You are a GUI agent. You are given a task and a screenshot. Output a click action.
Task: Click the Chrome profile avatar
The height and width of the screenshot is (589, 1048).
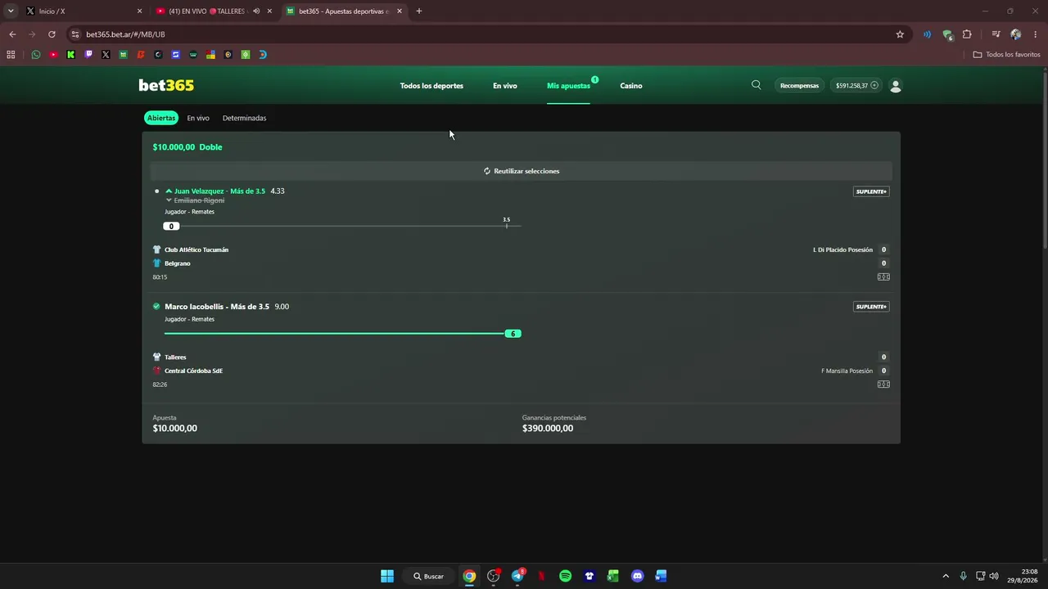tap(1015, 34)
